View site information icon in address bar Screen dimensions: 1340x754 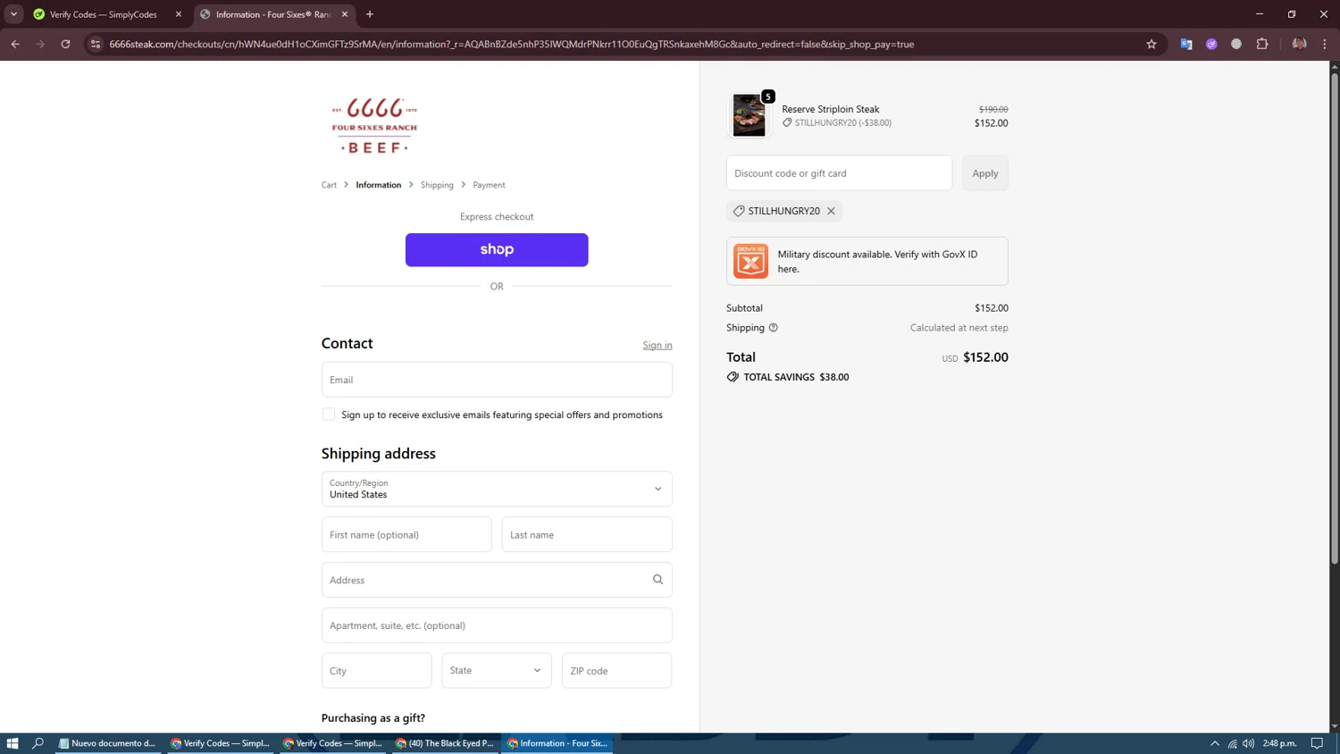coord(96,44)
